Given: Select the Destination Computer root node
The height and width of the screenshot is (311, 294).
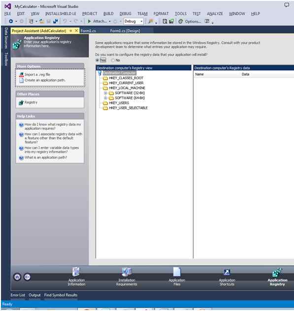Looking at the screenshot, I should (x=119, y=73).
